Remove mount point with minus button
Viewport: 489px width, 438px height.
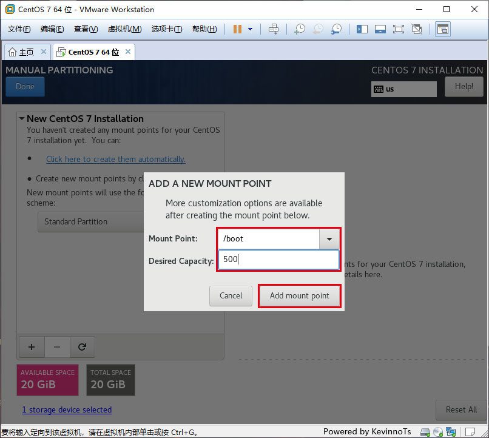(x=57, y=346)
